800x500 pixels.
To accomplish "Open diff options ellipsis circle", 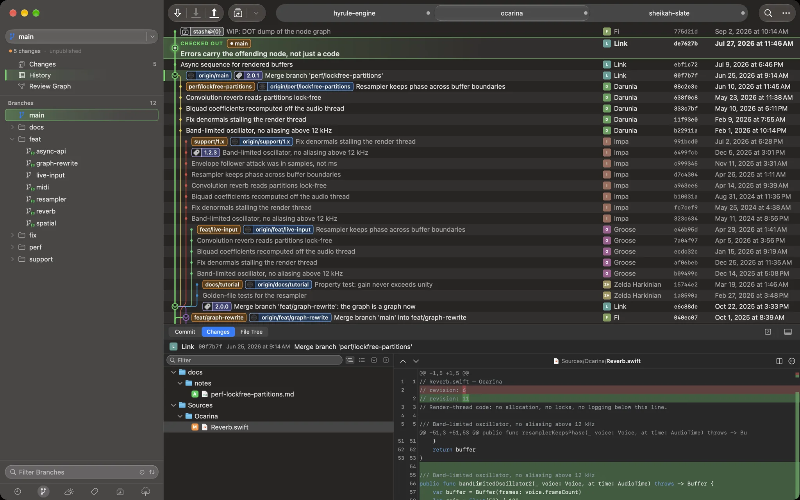I will [x=792, y=361].
